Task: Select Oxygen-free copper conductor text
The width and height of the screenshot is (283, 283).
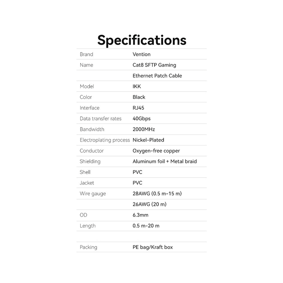Action: 156,151
